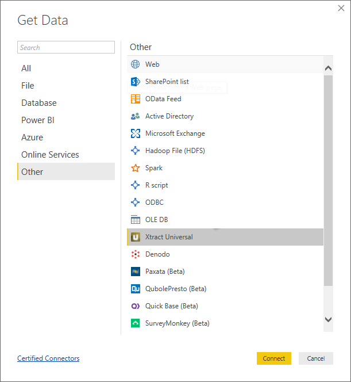The height and width of the screenshot is (382, 351).
Task: Click the Hadoop File (HDFS) icon
Action: 135,151
